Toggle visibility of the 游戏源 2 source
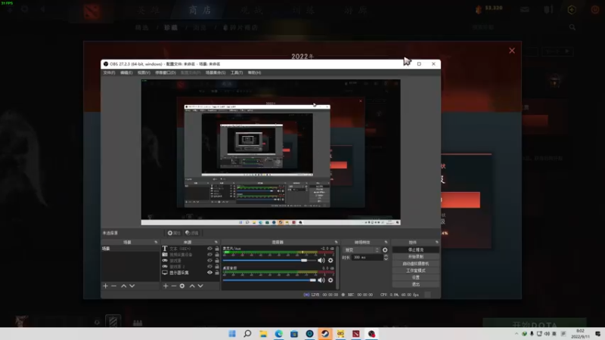605x340 pixels. pyautogui.click(x=210, y=267)
